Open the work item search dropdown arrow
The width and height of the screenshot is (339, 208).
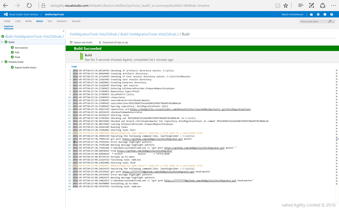point(333,22)
